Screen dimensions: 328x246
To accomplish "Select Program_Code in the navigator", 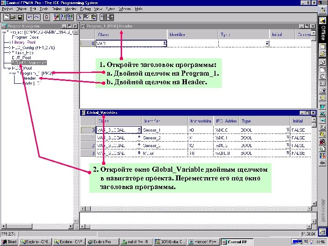I will pyautogui.click(x=25, y=37).
